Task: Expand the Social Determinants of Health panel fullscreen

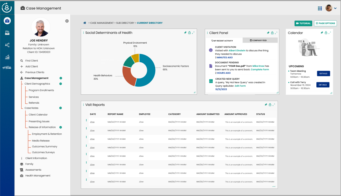Action: [193, 33]
